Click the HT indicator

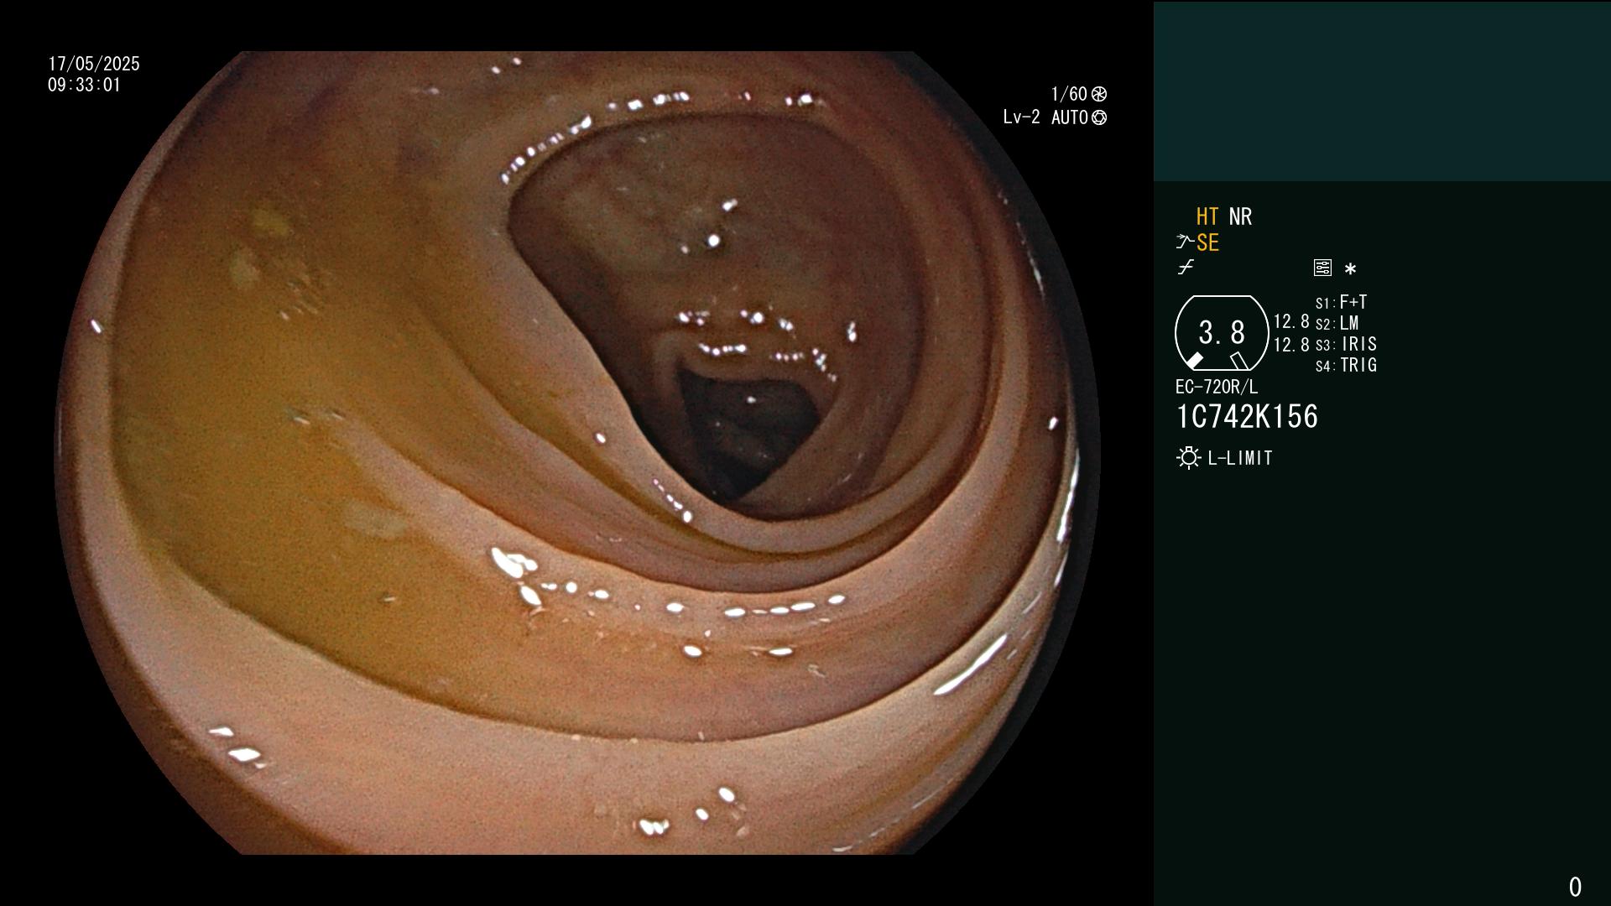pos(1207,216)
